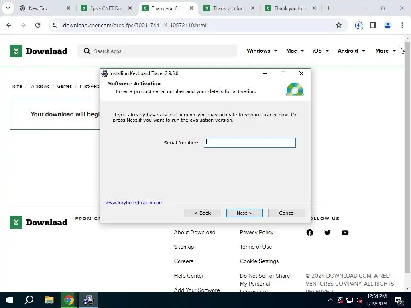411x308 pixels.
Task: Go to Home breadcrumb
Action: click(16, 86)
